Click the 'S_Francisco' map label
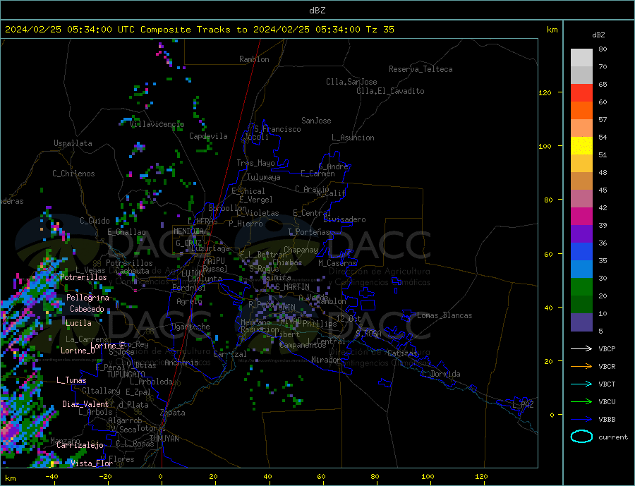This screenshot has height=486, width=635. point(277,129)
